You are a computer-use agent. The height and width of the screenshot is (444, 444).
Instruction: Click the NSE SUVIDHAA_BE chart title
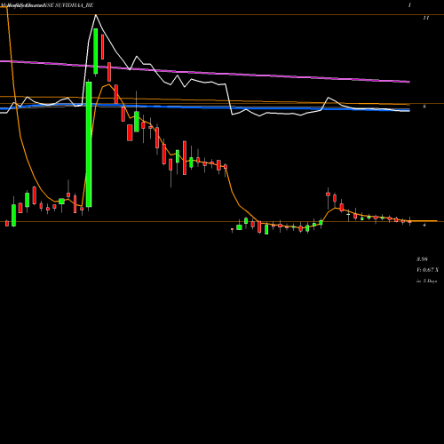point(69,5)
